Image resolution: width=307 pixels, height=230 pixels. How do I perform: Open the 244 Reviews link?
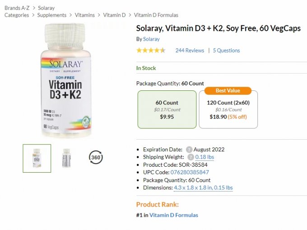[190, 51]
